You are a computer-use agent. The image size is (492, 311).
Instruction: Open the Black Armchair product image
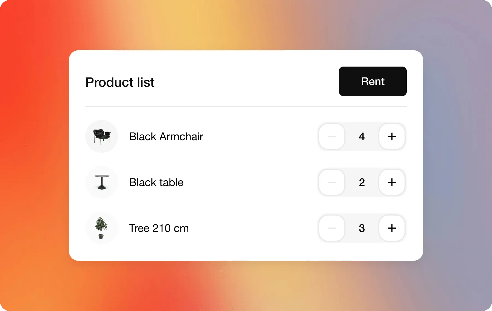pos(102,136)
